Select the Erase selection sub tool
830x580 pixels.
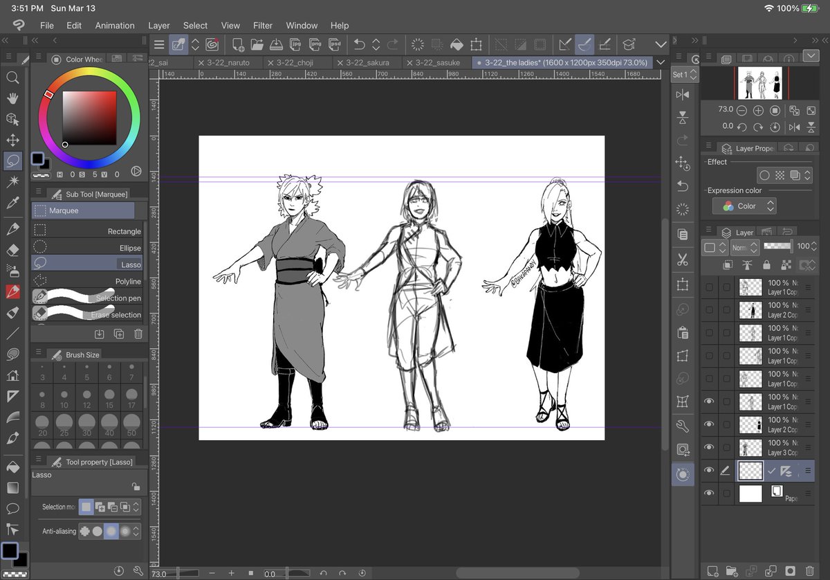coord(87,314)
